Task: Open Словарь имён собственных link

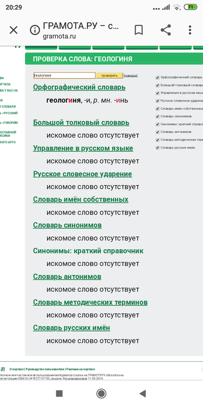Action: pyautogui.click(x=81, y=199)
